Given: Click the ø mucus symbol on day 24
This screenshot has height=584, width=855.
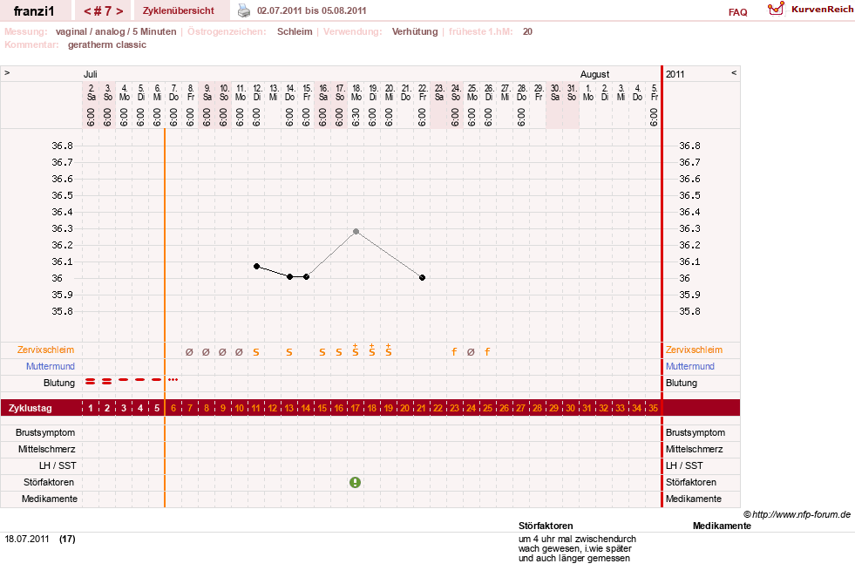Looking at the screenshot, I should (x=471, y=352).
